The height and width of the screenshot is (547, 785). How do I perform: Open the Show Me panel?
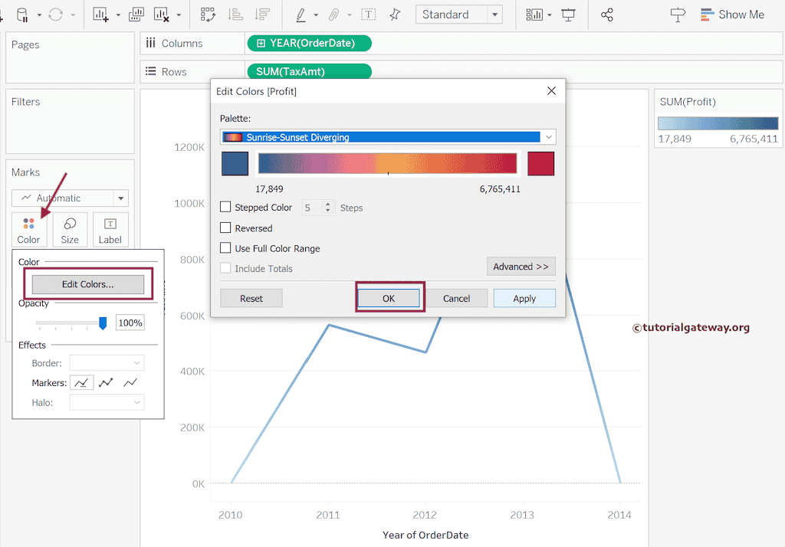pos(732,15)
